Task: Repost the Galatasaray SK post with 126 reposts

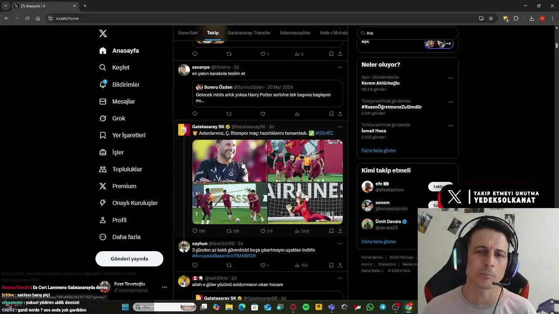Action: coord(232,231)
